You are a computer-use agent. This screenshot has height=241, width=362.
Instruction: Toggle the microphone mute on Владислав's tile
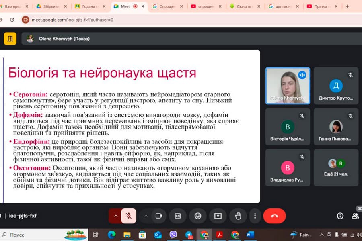302,157
